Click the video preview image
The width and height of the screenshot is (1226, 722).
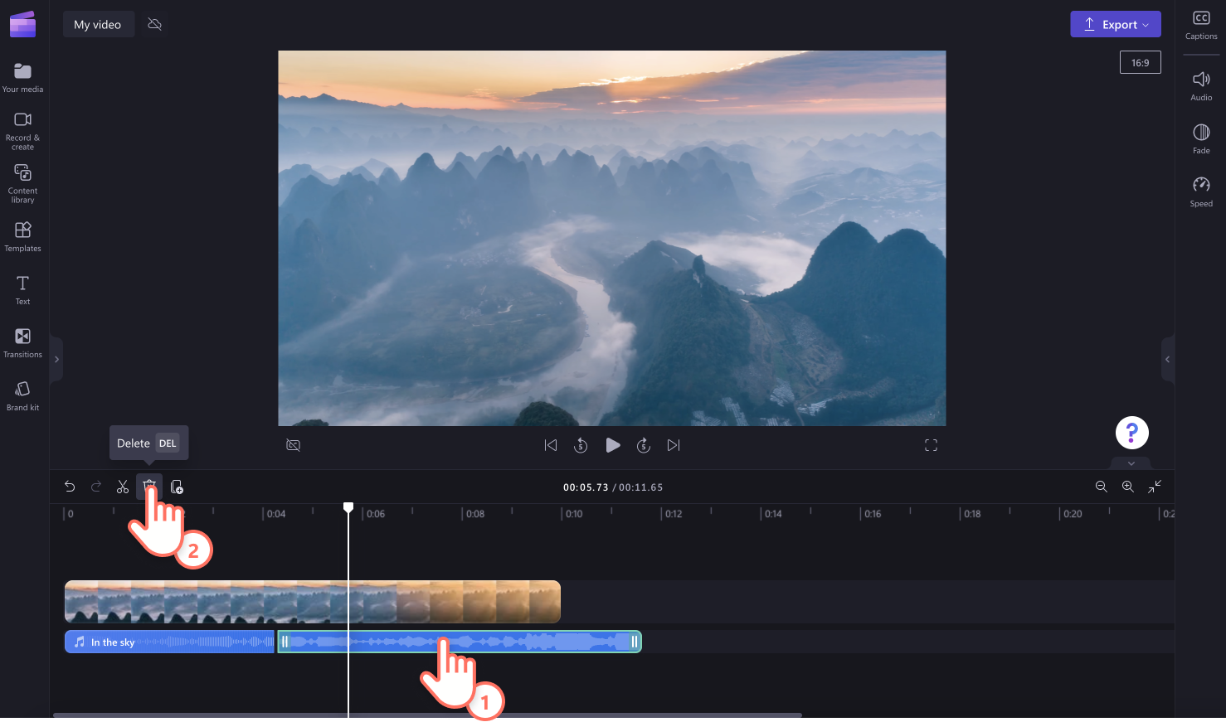(612, 238)
